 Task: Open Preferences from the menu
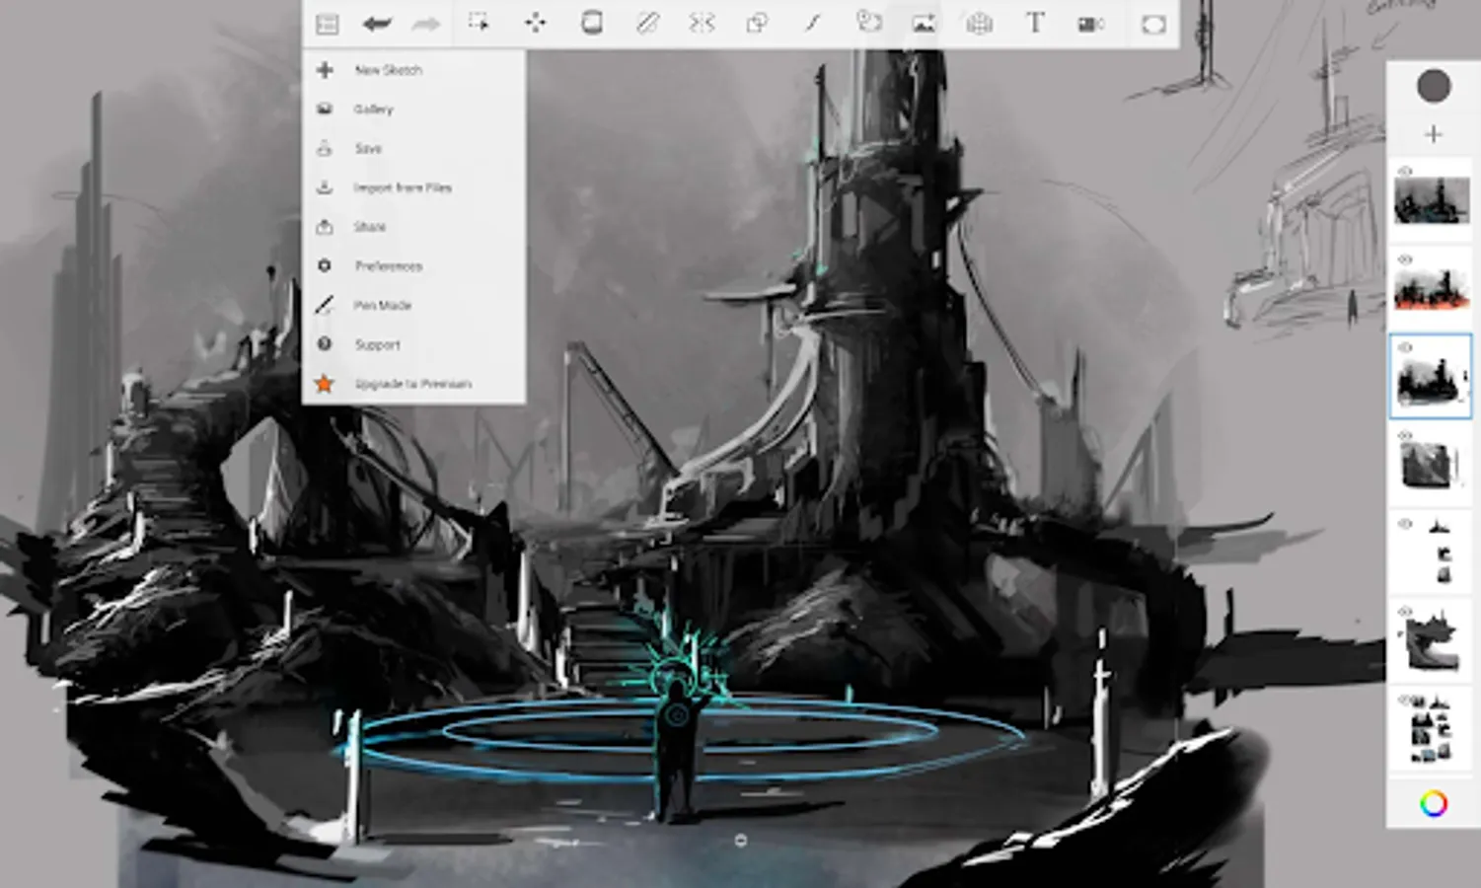388,266
